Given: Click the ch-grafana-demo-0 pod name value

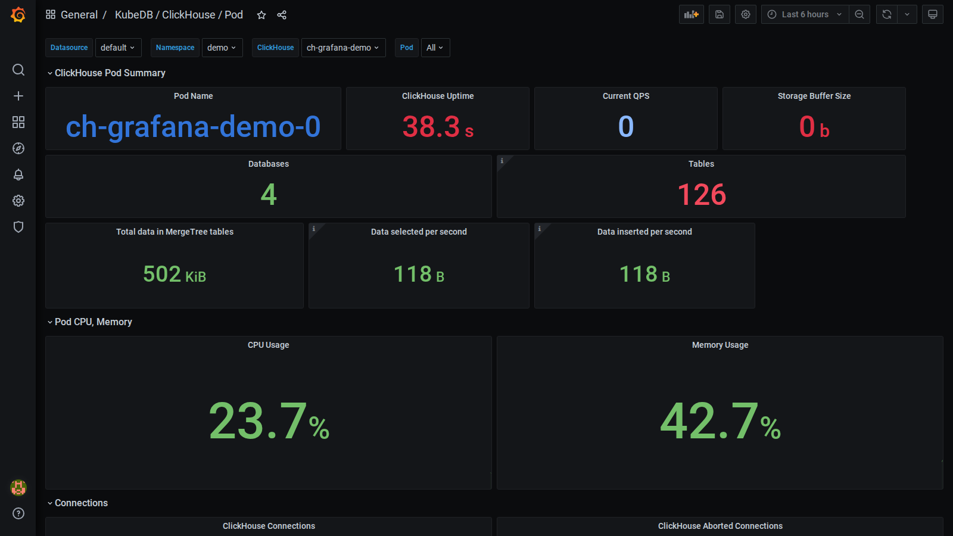Looking at the screenshot, I should [x=194, y=126].
